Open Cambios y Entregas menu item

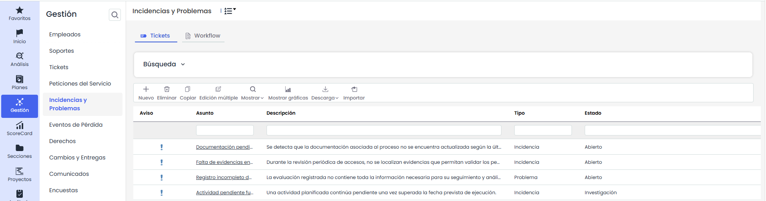click(x=77, y=157)
